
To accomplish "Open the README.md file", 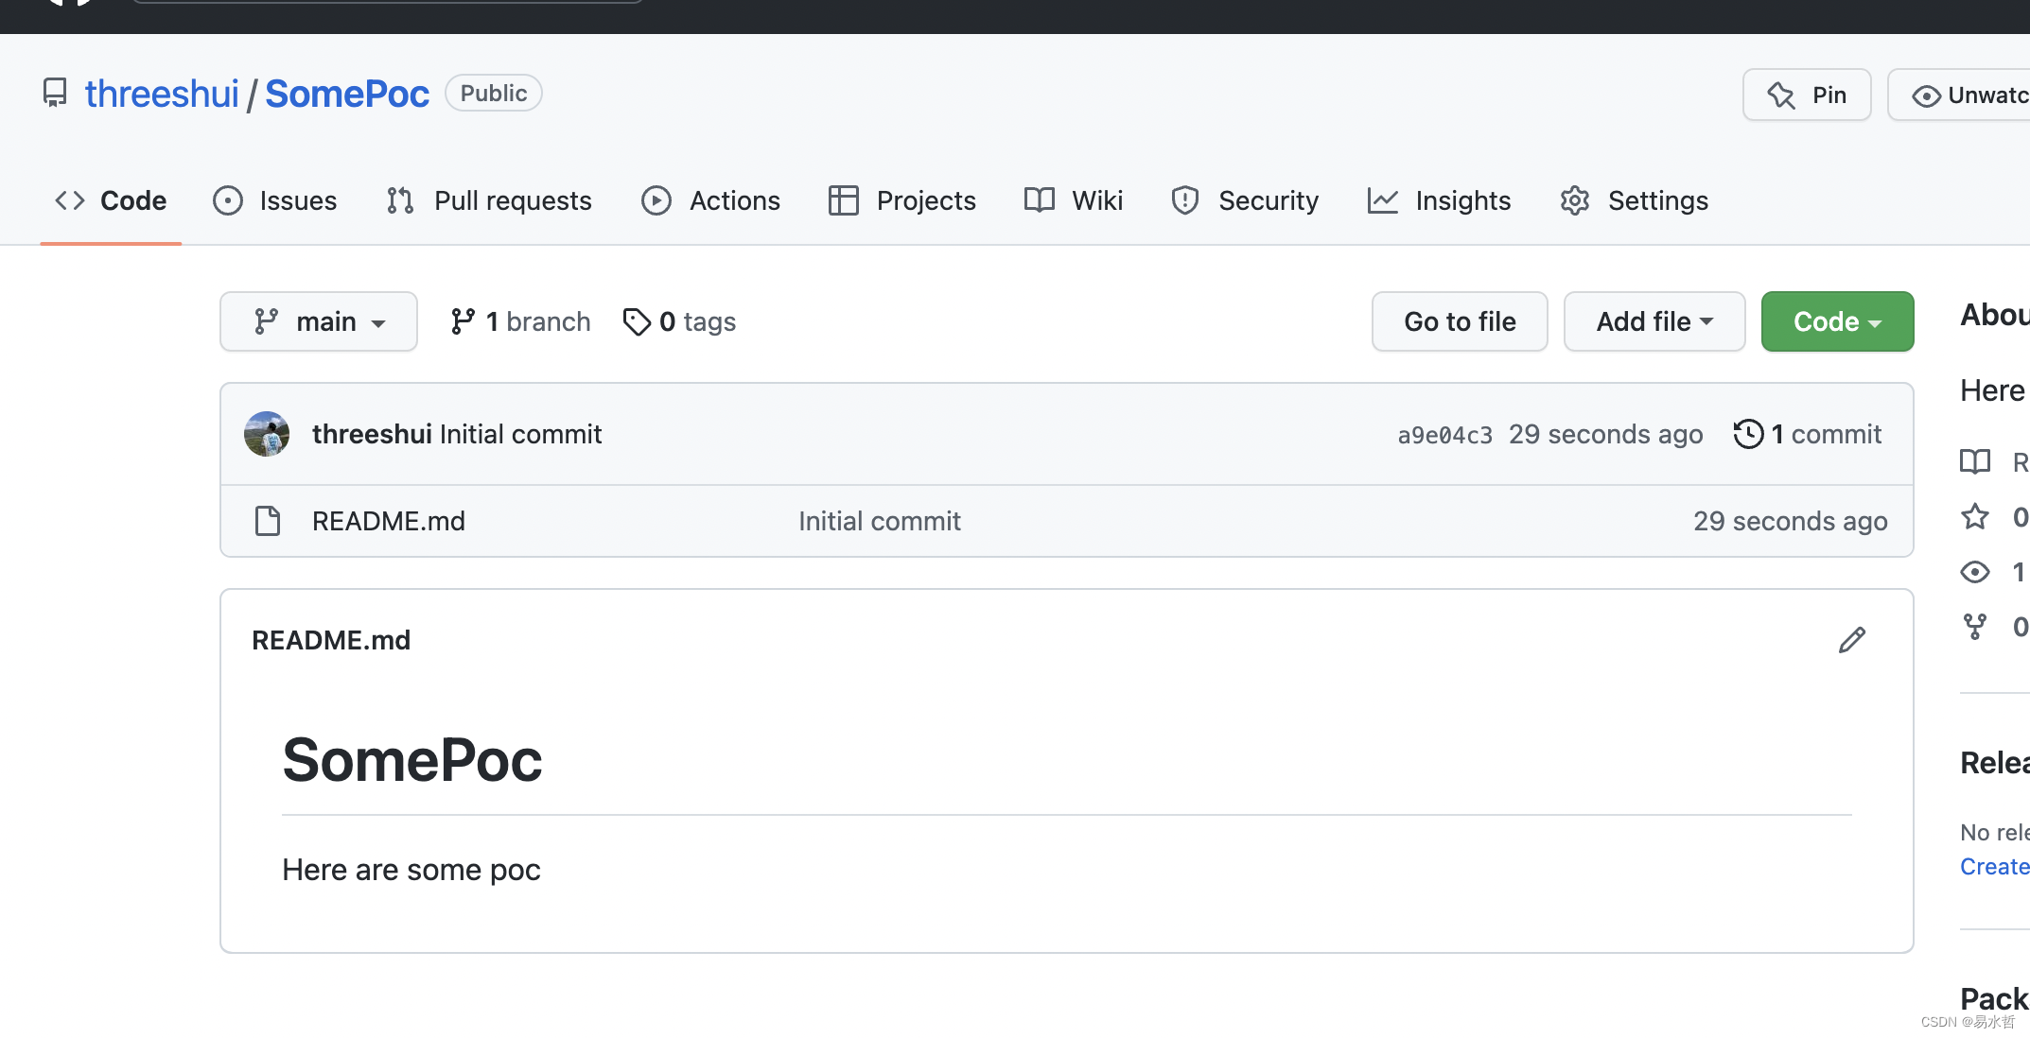I will click(x=389, y=521).
